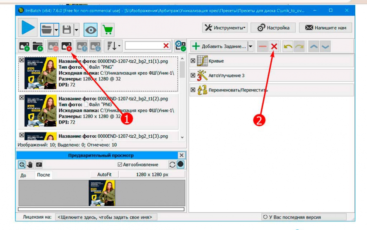Toggle the Автообновление checkbox
The width and height of the screenshot is (367, 230).
click(120, 165)
